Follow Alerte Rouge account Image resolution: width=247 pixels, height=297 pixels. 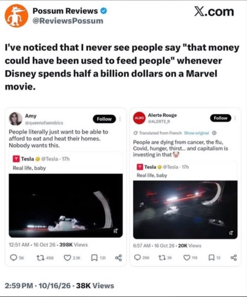[x=220, y=118]
